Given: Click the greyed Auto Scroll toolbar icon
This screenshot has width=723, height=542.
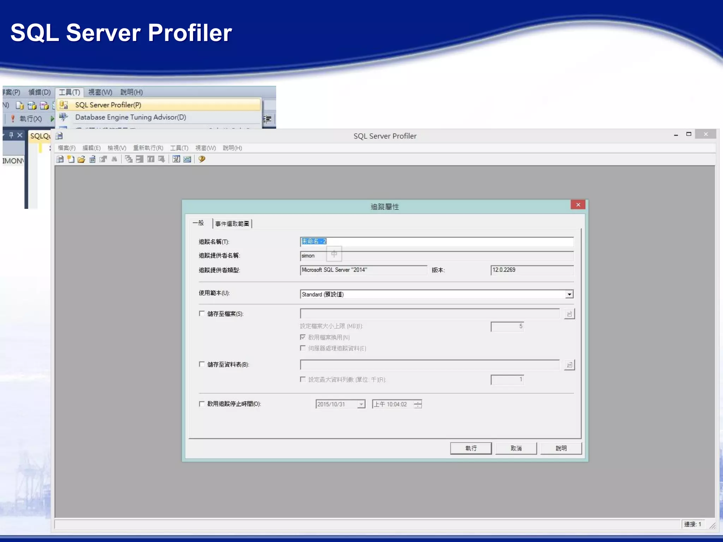Looking at the screenshot, I should (162, 159).
